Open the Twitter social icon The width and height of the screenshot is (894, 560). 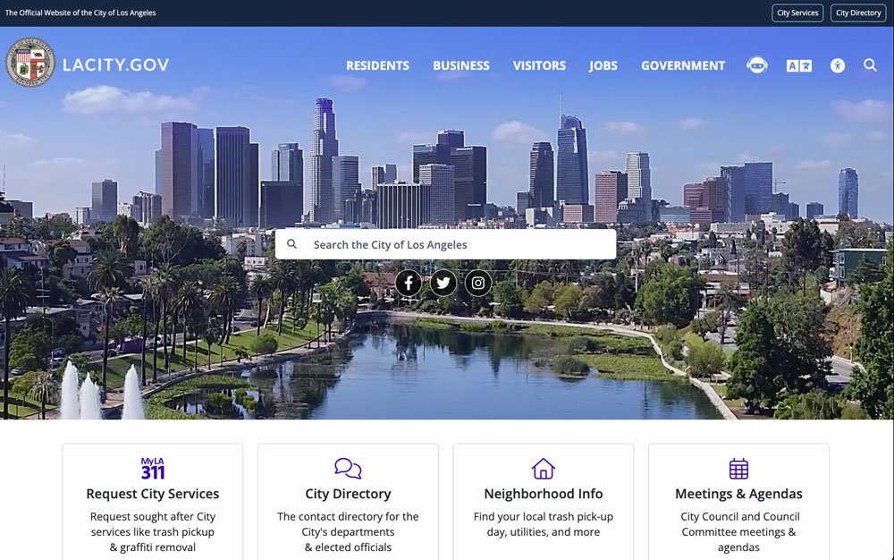(443, 283)
